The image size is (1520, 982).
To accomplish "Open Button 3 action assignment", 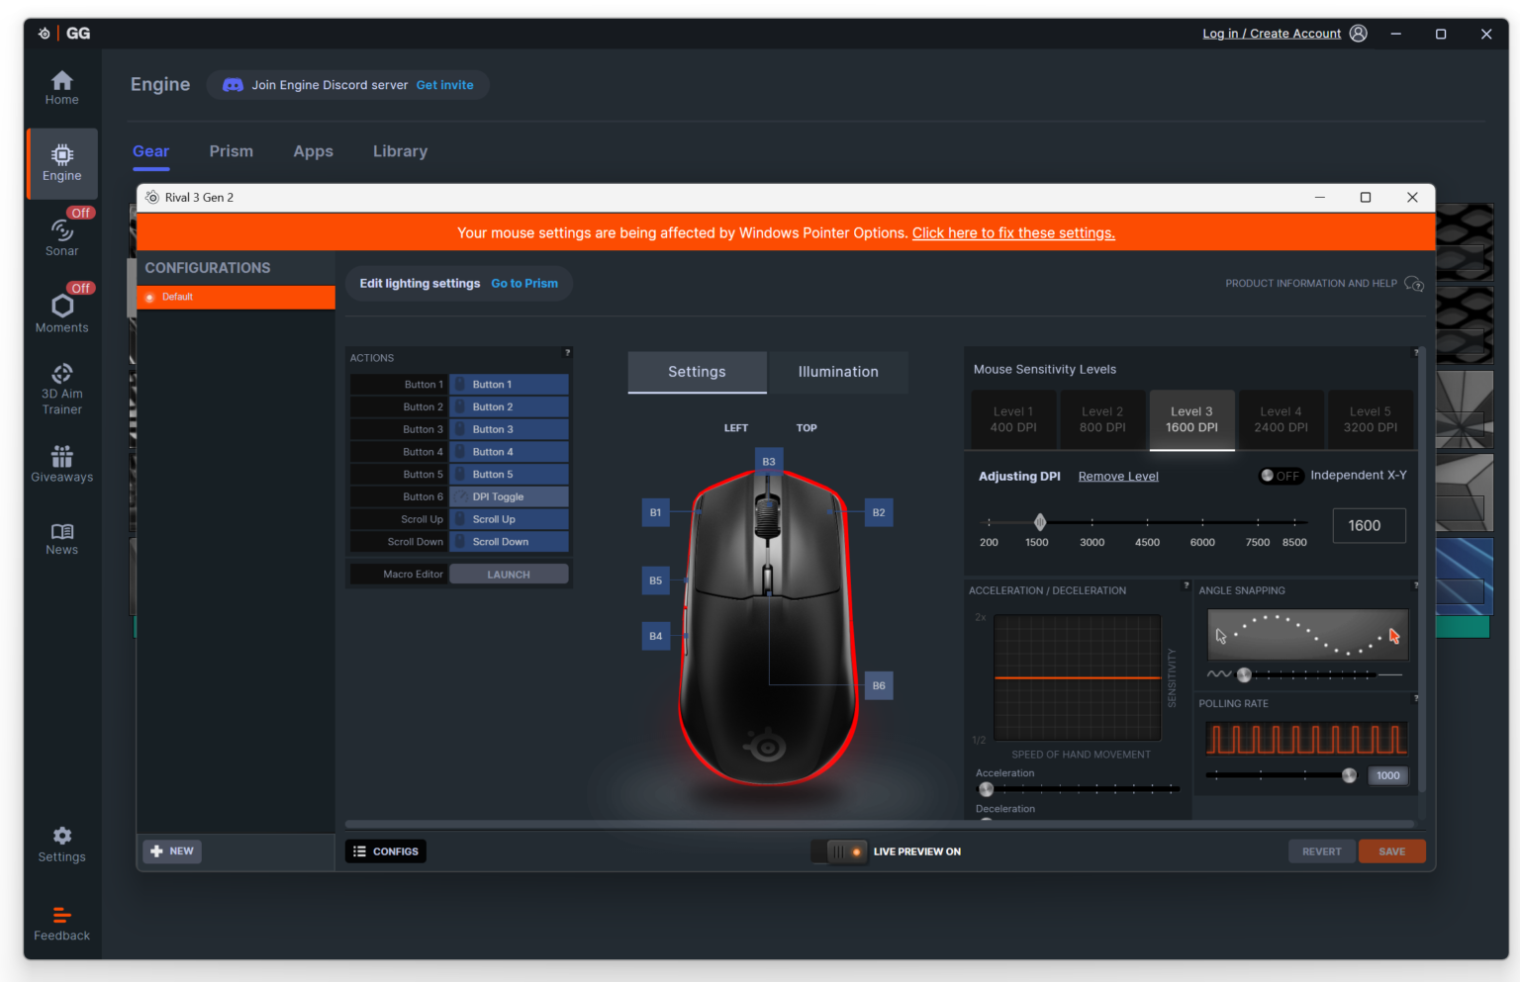I will pos(509,429).
